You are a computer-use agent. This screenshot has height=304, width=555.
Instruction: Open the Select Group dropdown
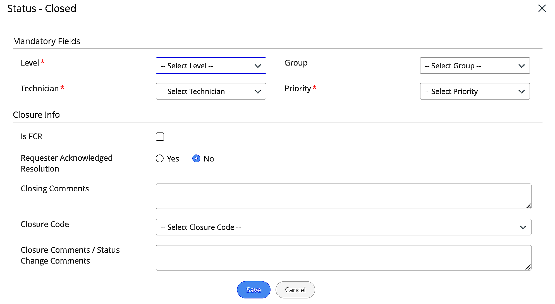pos(475,66)
